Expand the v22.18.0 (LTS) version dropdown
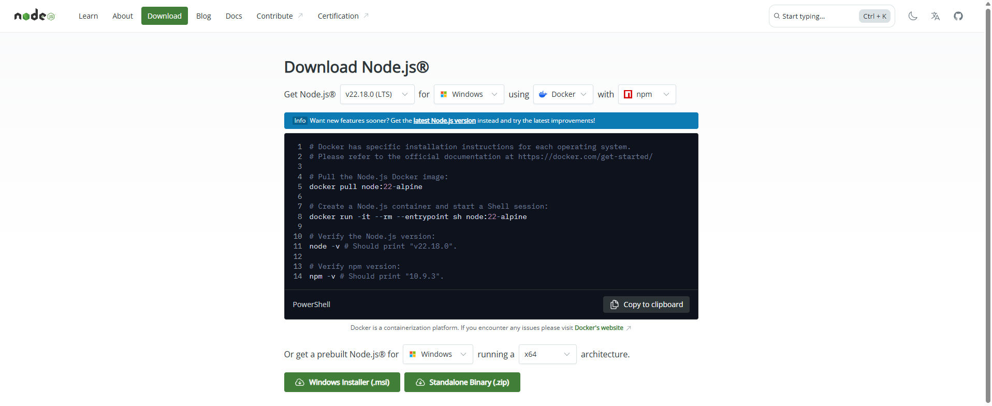Viewport: 992px width, 406px height. (377, 94)
